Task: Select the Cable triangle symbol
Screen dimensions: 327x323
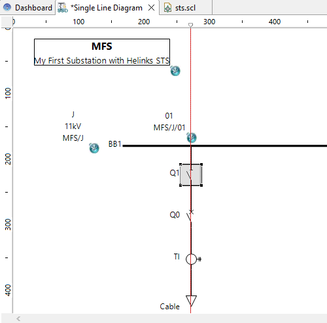Action: click(191, 301)
